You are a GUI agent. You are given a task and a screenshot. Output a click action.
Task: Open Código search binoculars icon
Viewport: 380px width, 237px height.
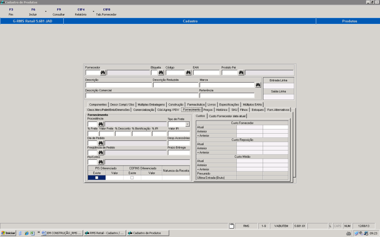(188, 73)
